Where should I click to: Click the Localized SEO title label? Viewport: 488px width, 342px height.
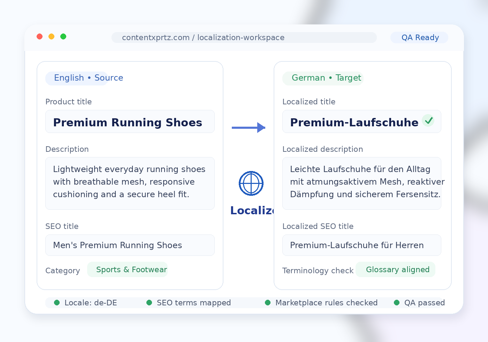pyautogui.click(x=318, y=226)
